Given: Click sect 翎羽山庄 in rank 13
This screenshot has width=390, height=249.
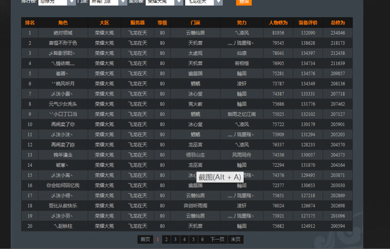Looking at the screenshot, I should pos(195,155).
